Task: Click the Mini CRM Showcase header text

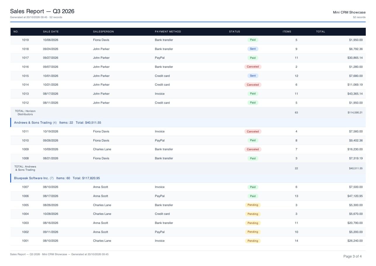Action: click(x=349, y=12)
